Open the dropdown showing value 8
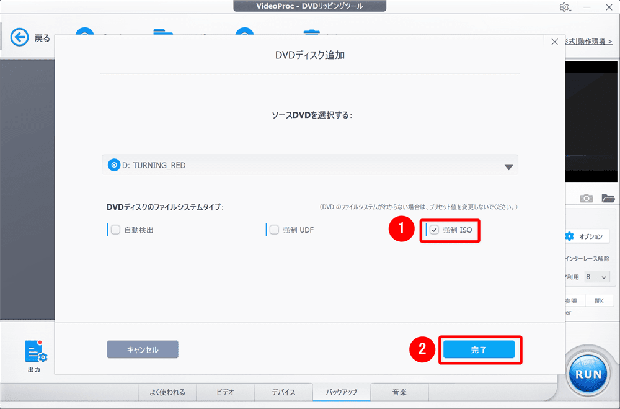 [x=597, y=277]
